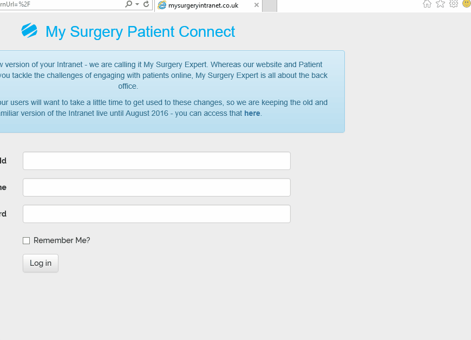
Task: Click the search magnifier in address bar
Action: click(x=128, y=4)
